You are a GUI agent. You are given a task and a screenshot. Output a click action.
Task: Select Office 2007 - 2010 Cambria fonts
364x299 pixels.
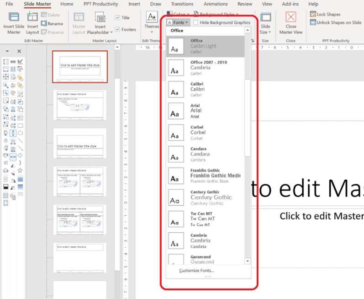(205, 68)
